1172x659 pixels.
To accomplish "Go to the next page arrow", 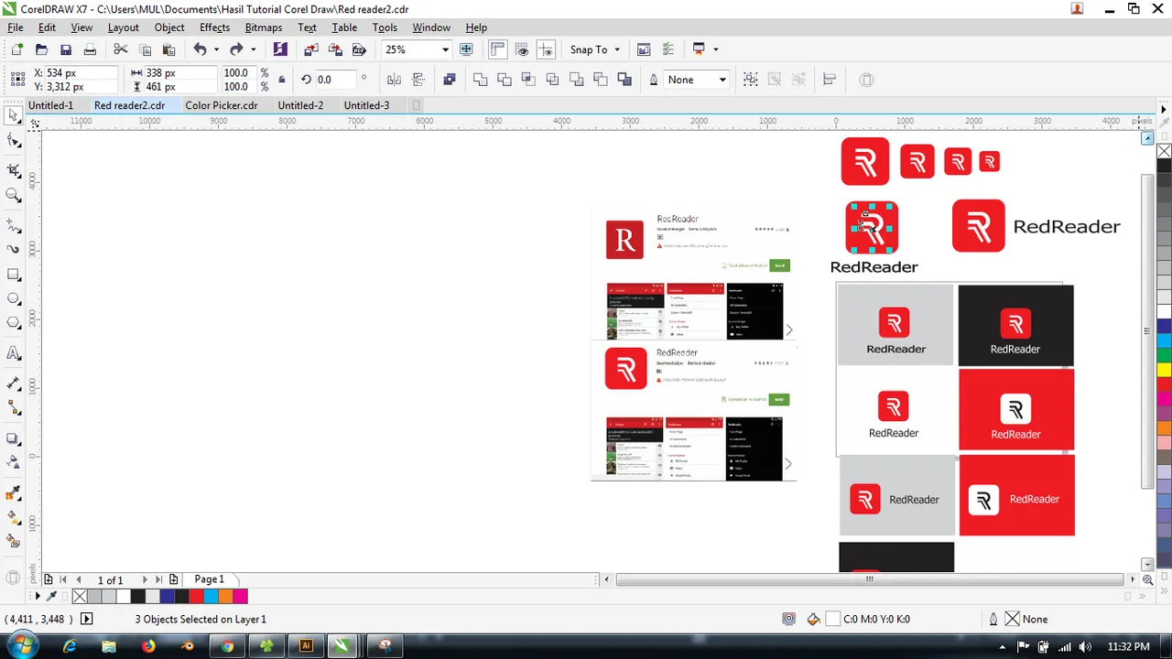I will point(144,579).
